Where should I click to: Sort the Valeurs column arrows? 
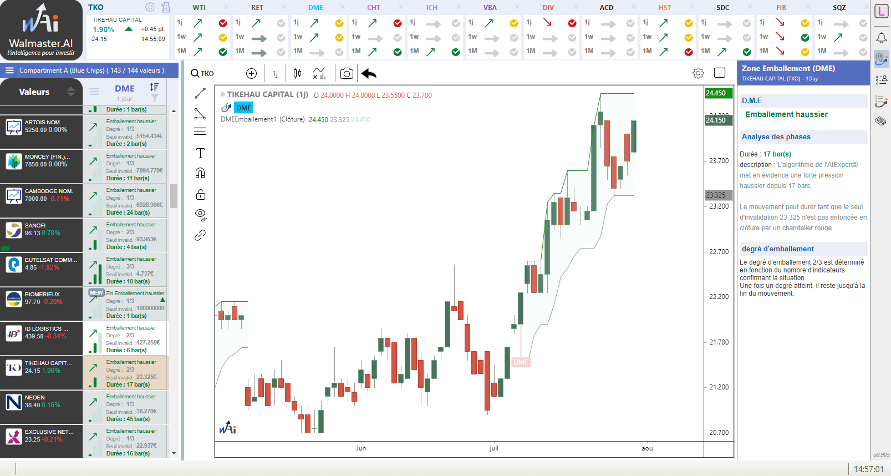click(71, 92)
